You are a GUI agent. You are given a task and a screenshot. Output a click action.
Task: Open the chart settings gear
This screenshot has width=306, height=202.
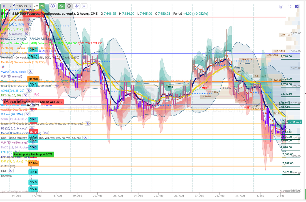pos(52,6)
